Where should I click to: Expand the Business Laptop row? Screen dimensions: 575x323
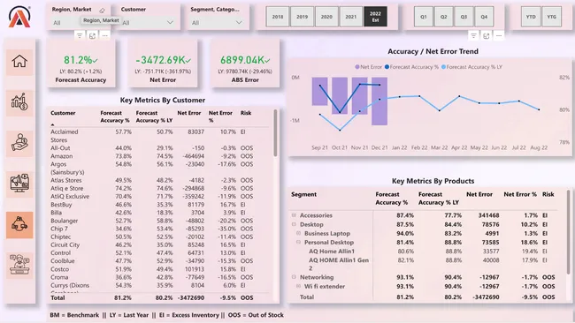[x=298, y=233]
